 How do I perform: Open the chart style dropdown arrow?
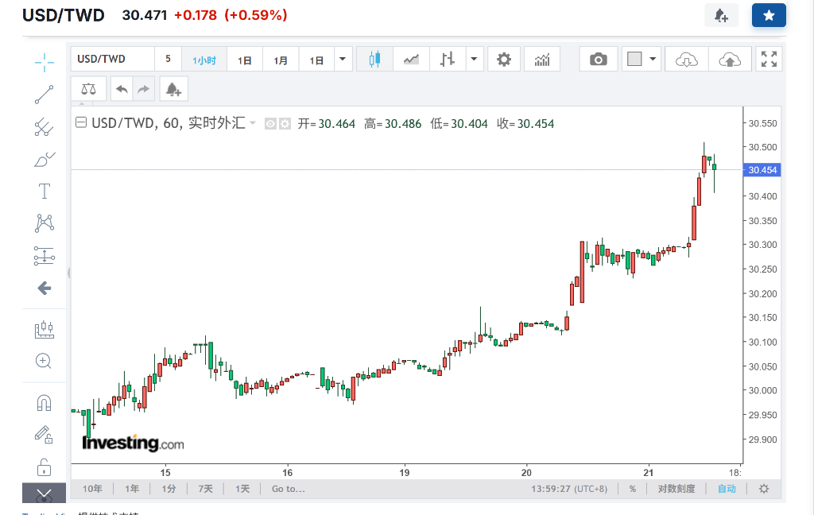click(474, 60)
